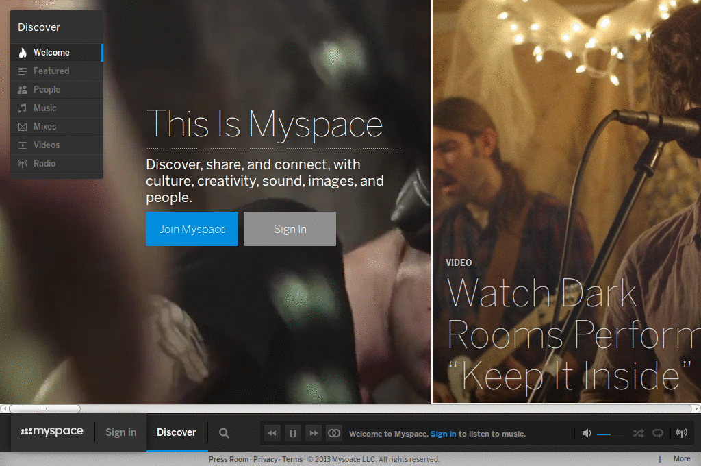Click the VIDEO label above headline

[459, 262]
